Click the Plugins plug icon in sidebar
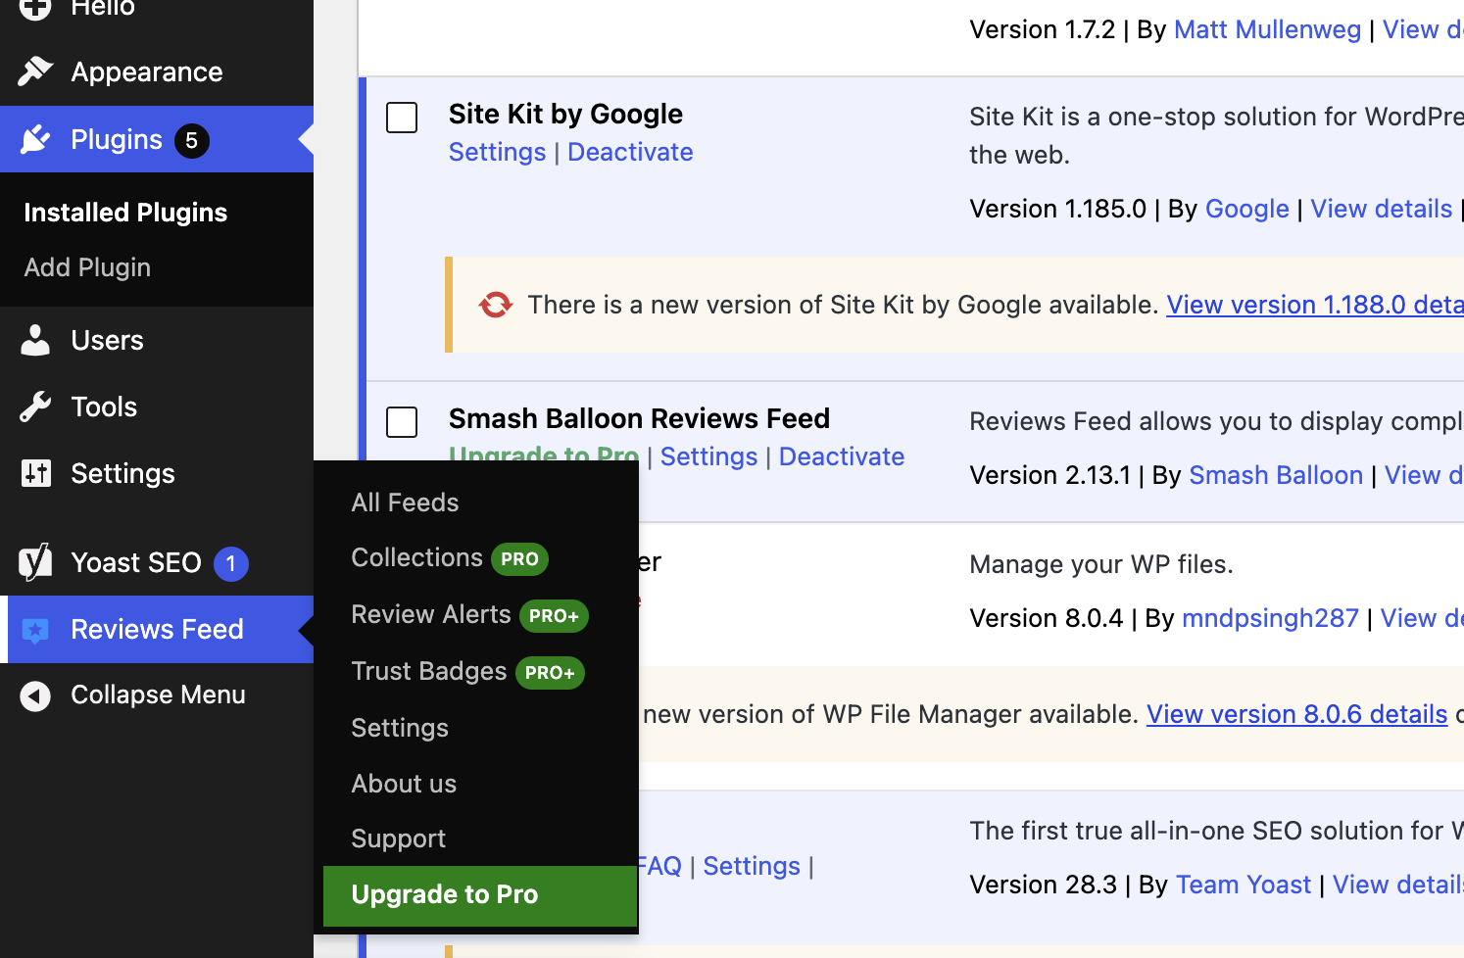The image size is (1464, 958). click(35, 139)
